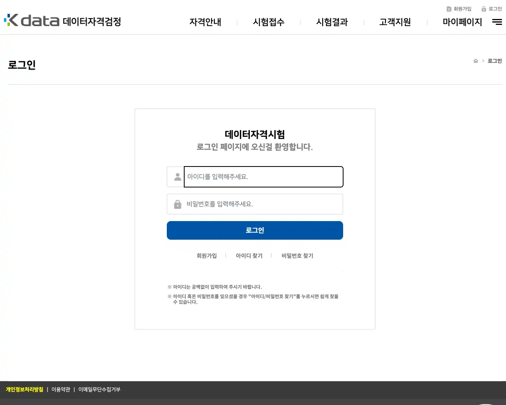This screenshot has width=506, height=405.
Task: Open the 시험접수 menu
Action: pyautogui.click(x=268, y=23)
